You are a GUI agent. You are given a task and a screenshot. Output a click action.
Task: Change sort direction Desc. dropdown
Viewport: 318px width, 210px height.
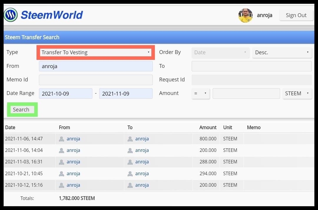click(282, 52)
